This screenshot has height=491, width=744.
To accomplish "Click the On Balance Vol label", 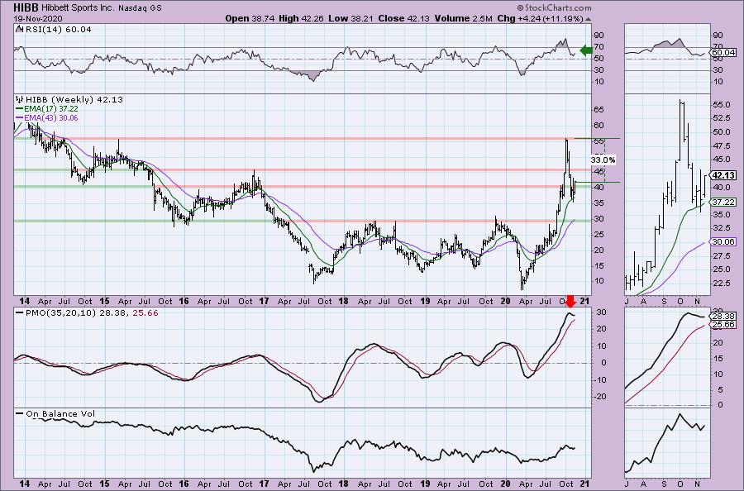I will (x=60, y=414).
